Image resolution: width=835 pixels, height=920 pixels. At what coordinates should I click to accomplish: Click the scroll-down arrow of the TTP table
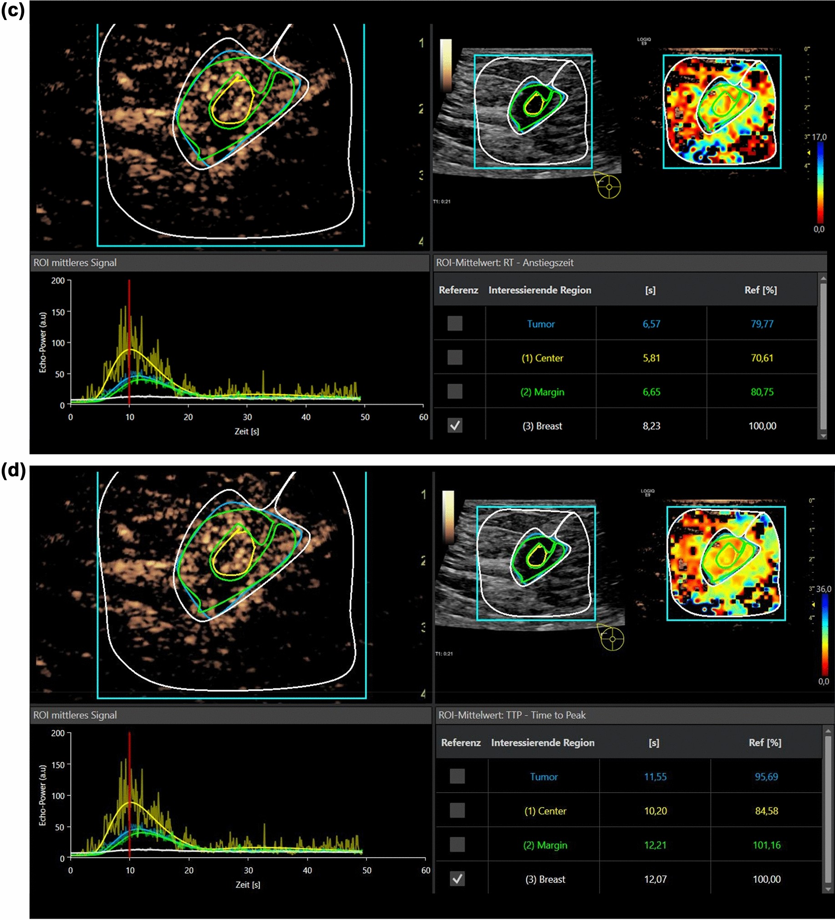click(x=827, y=889)
